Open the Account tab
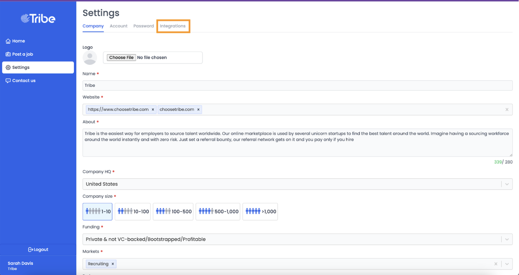The image size is (519, 275). (x=118, y=26)
